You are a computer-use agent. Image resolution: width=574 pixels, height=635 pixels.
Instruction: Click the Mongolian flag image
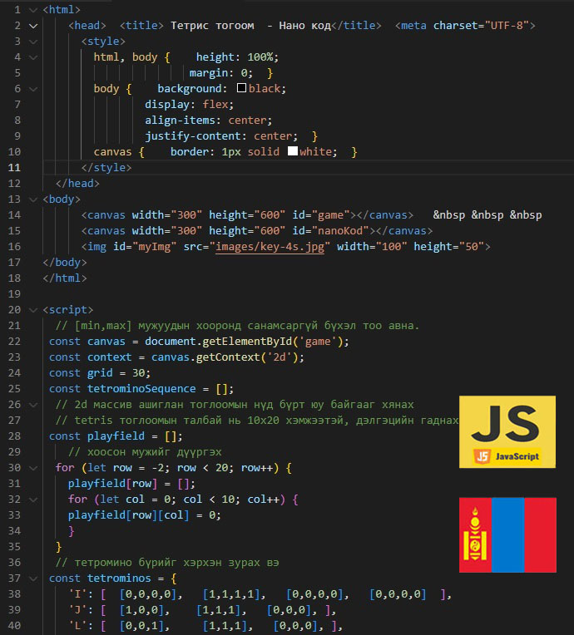(x=507, y=536)
